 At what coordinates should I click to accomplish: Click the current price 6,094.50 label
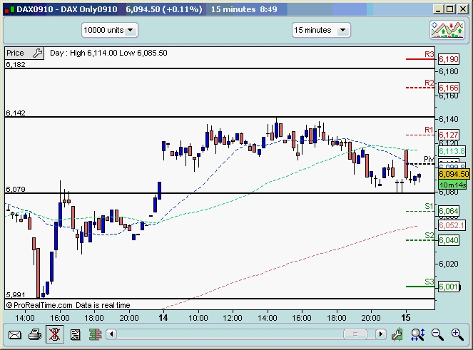[x=454, y=174]
